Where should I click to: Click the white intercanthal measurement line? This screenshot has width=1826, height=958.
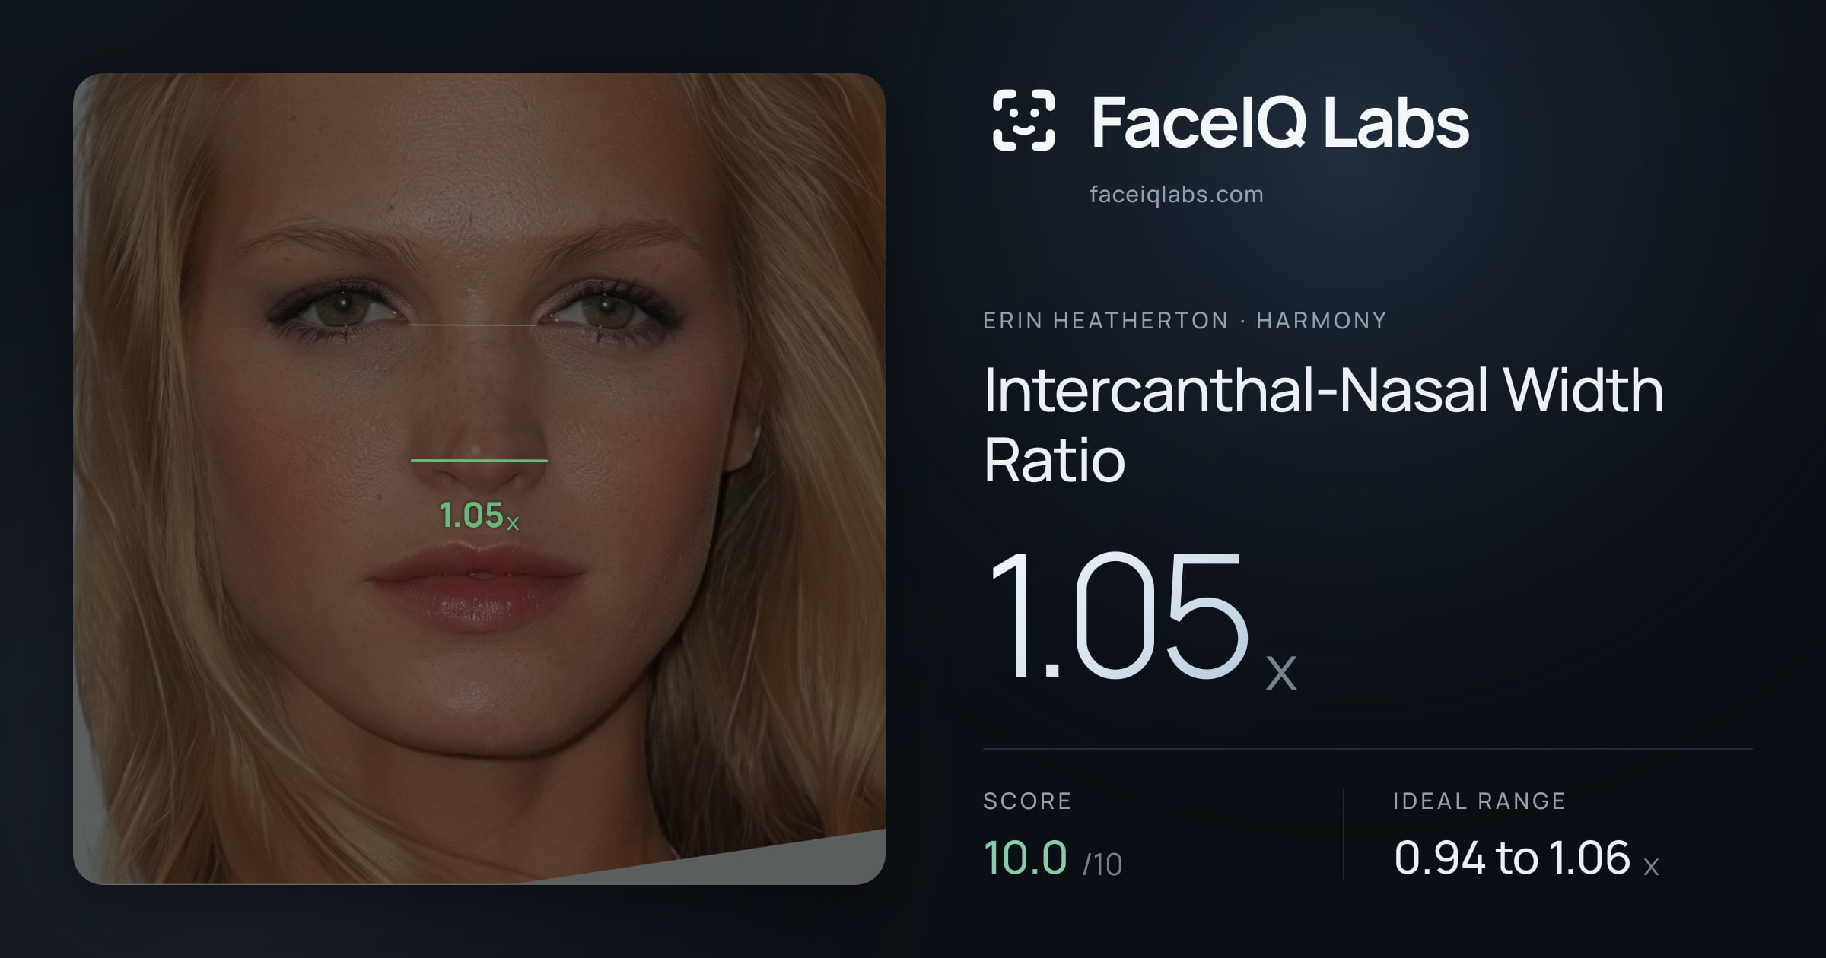472,325
